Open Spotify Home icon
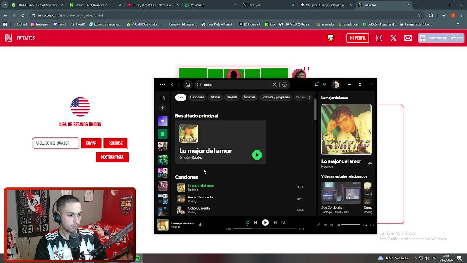 point(188,85)
